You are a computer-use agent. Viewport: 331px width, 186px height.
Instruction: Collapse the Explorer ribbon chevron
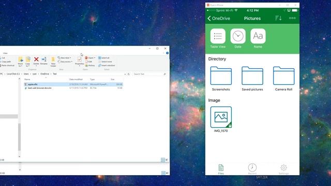(x=163, y=53)
